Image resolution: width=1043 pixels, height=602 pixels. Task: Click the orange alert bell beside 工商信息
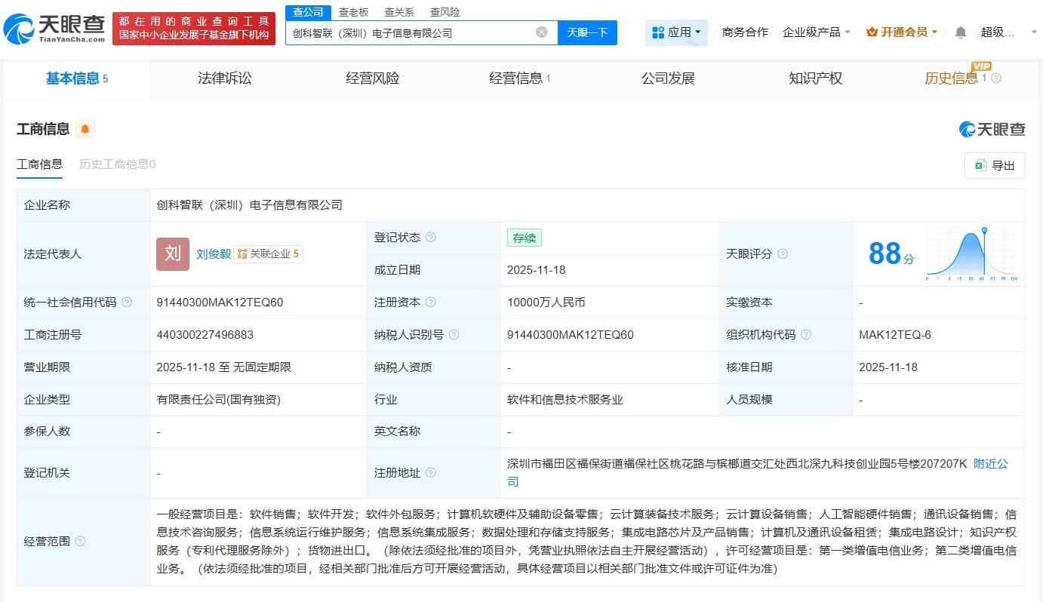85,129
